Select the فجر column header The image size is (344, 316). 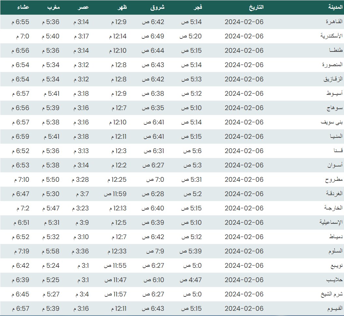coord(198,7)
